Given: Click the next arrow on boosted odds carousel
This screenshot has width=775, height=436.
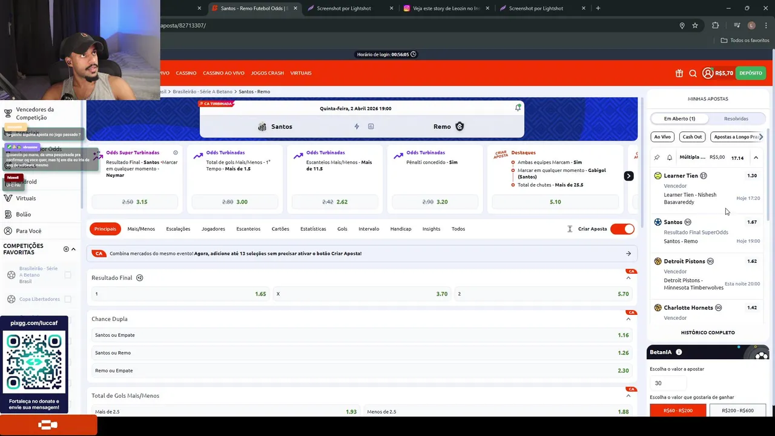Looking at the screenshot, I should pyautogui.click(x=628, y=176).
